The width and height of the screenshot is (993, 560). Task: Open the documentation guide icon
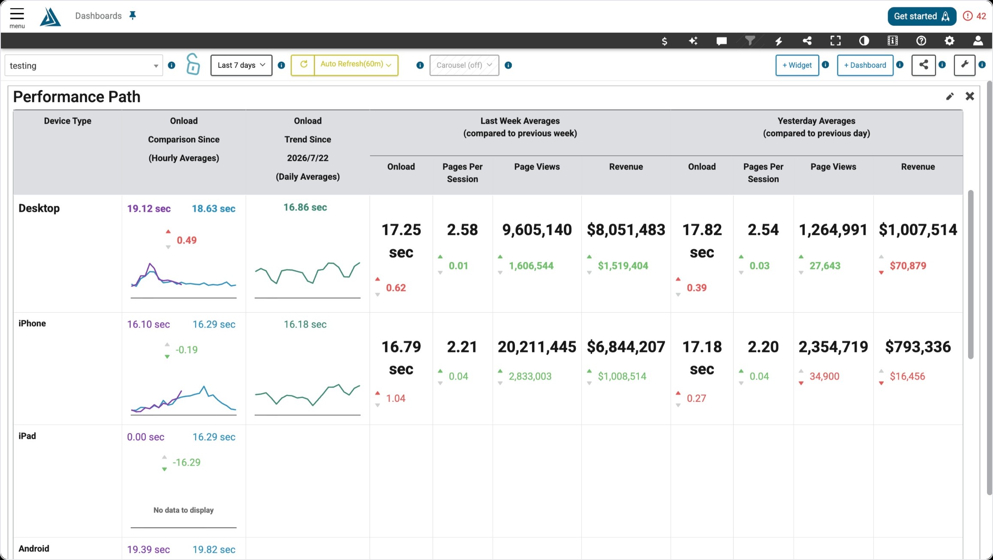(x=893, y=41)
